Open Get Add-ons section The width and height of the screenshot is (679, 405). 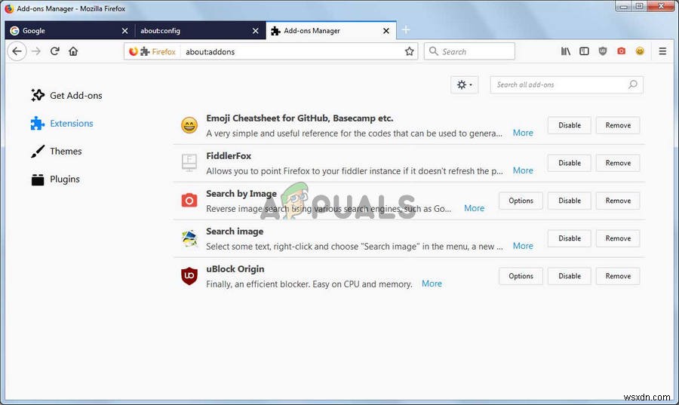[66, 96]
